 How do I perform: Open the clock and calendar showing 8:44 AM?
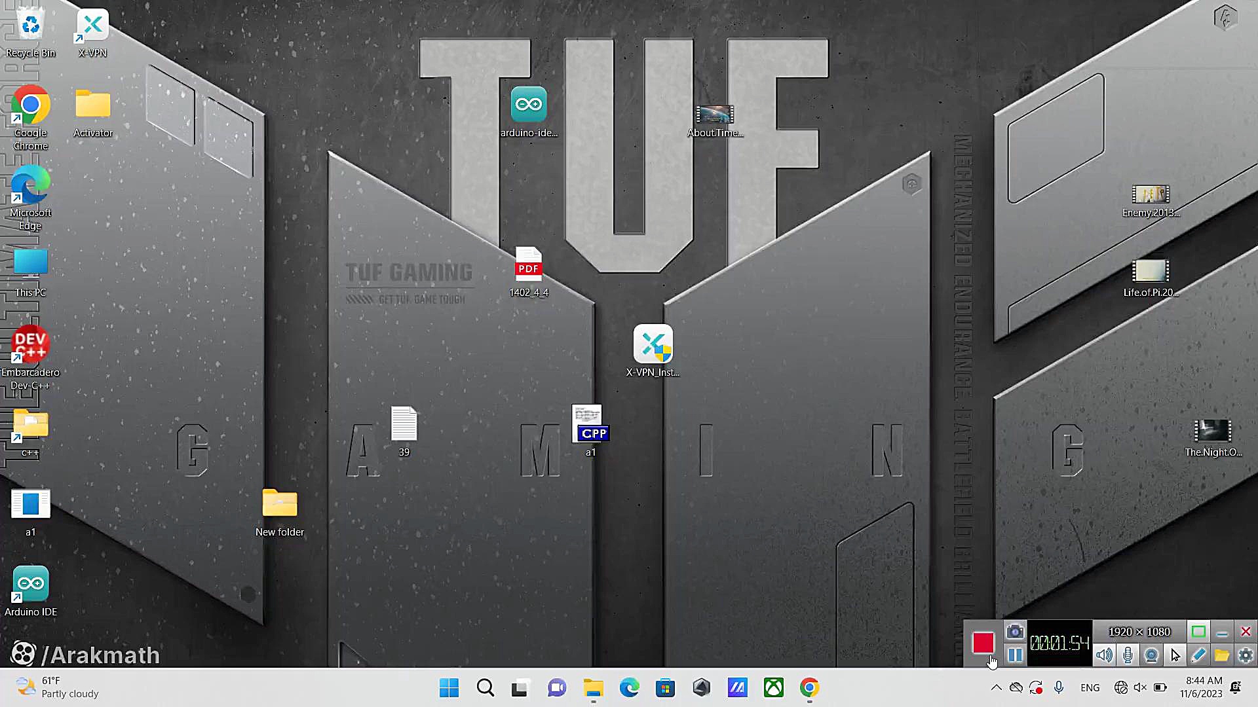click(1201, 687)
